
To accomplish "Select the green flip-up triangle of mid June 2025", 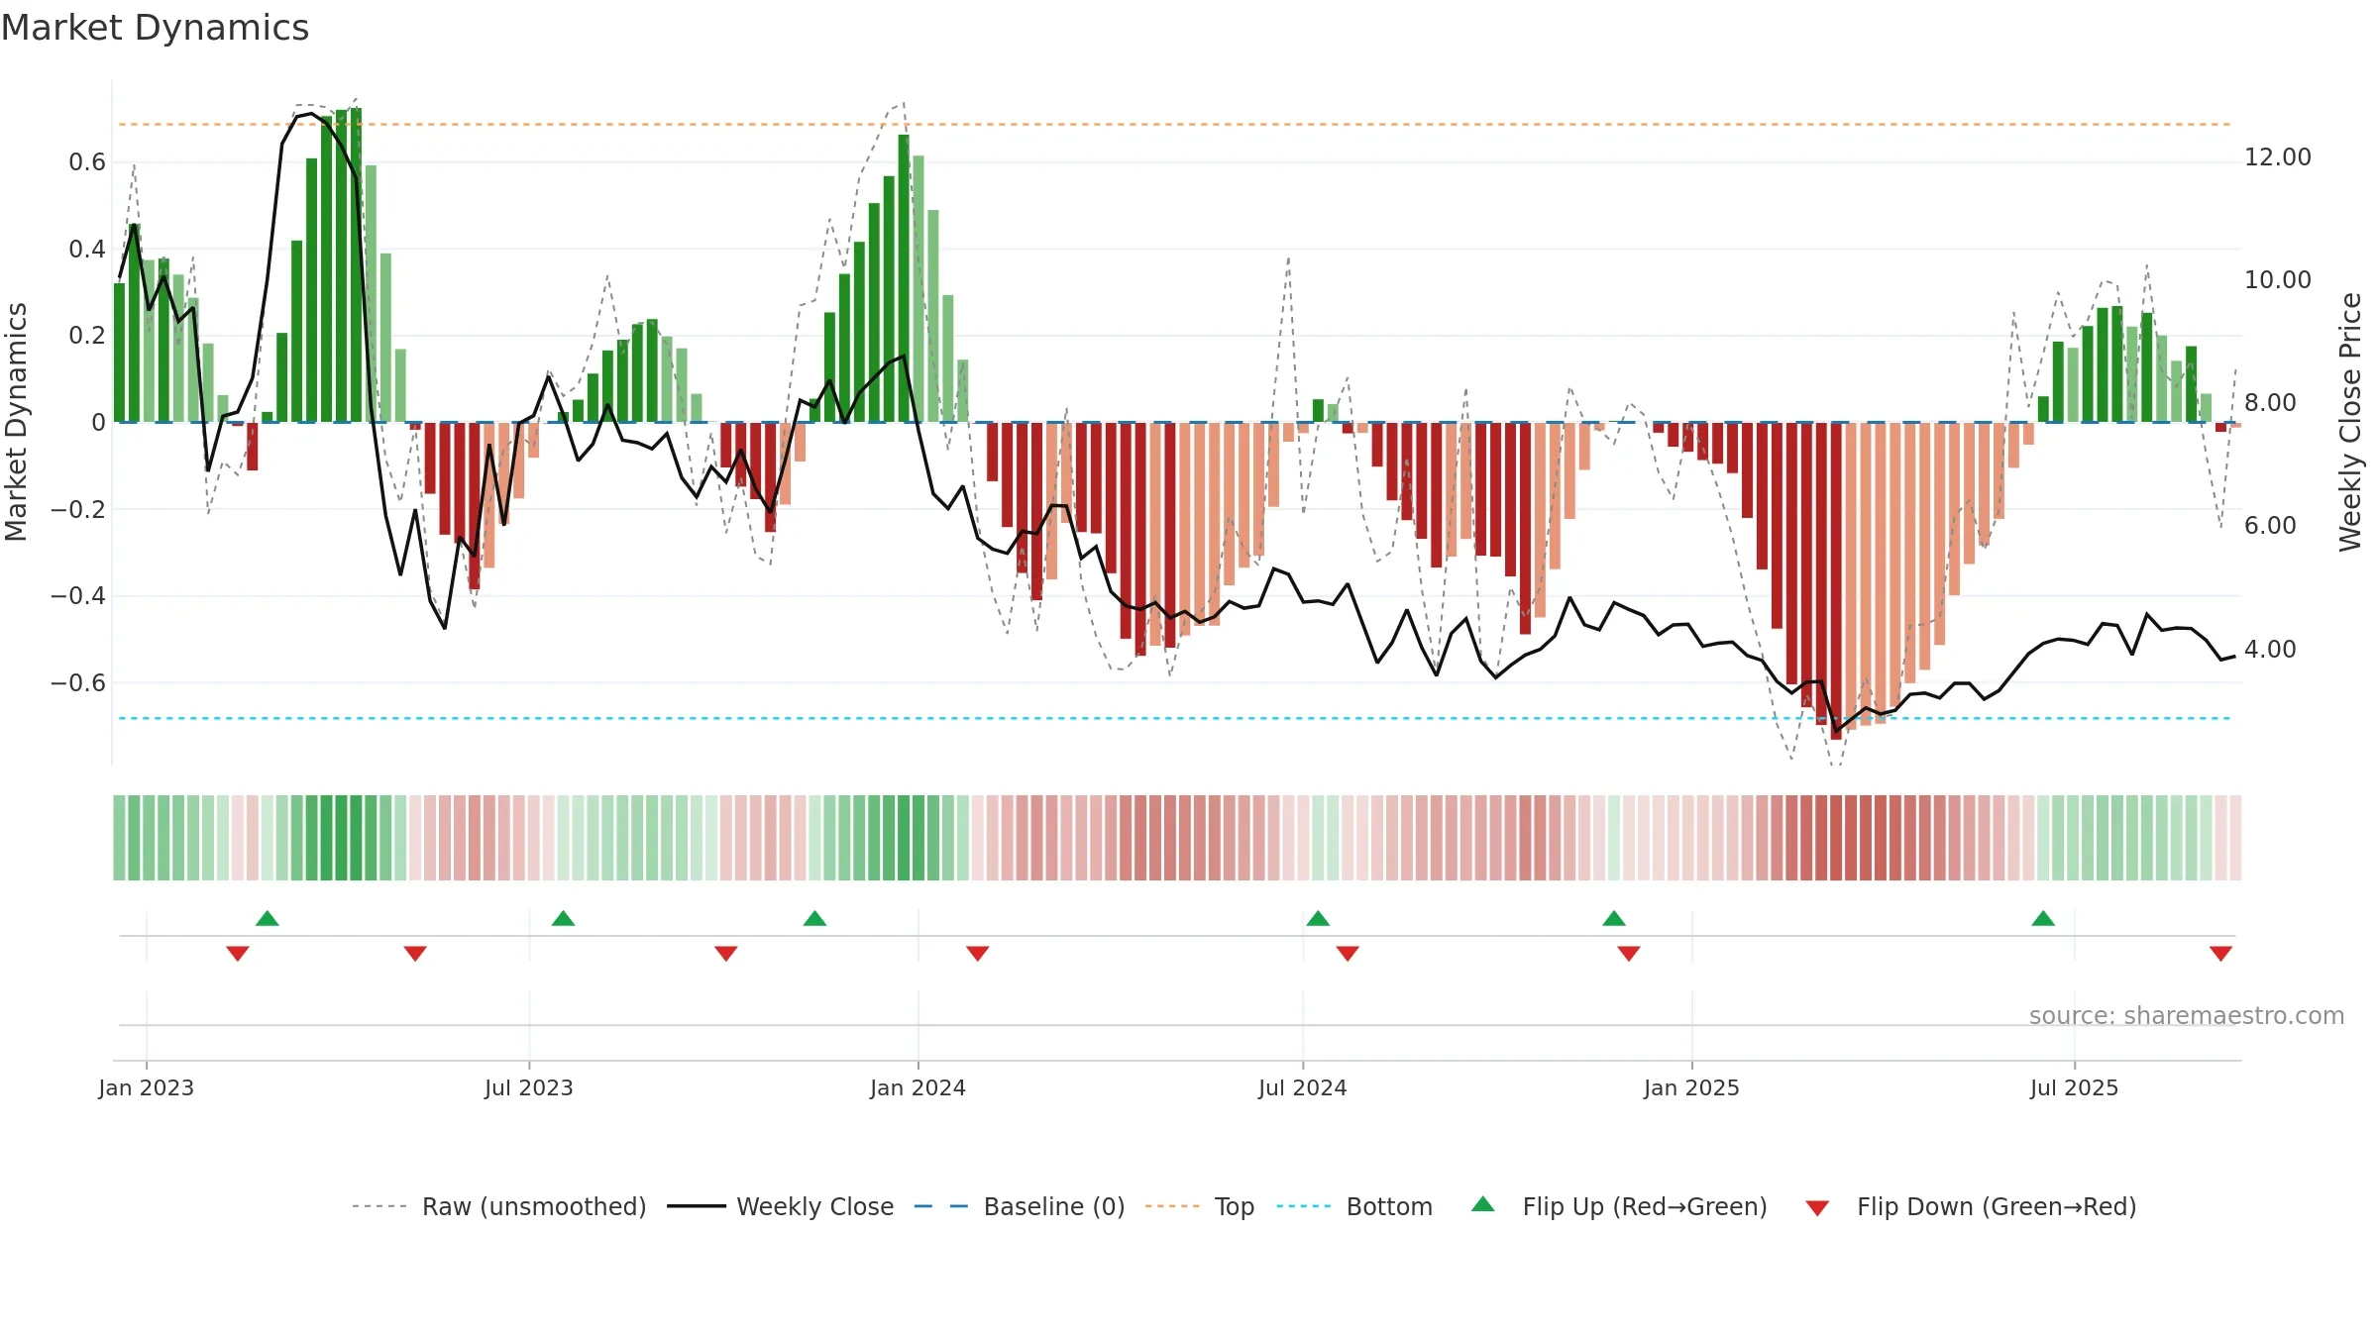I will (x=2043, y=918).
